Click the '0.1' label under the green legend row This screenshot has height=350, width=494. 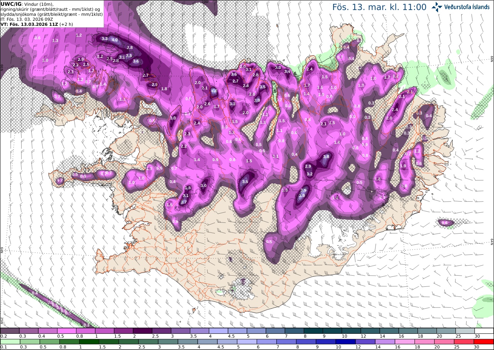pos(3,347)
